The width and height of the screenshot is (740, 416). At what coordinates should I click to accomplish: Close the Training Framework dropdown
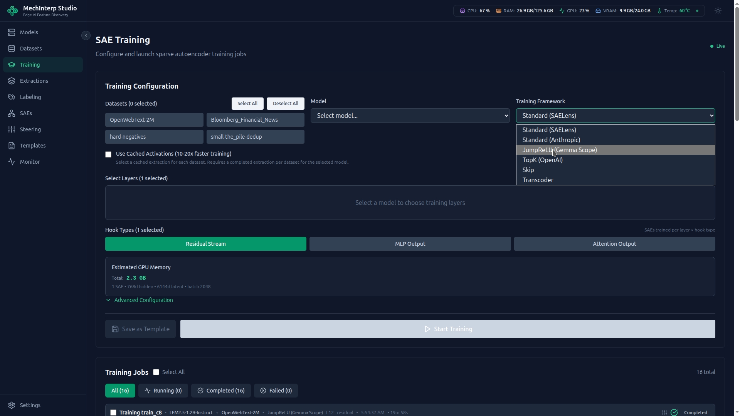616,116
